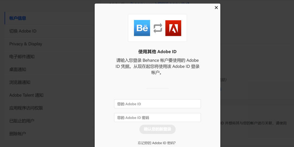Open Privacy & Display settings
Viewport: 294px width, 147px height.
point(50,44)
